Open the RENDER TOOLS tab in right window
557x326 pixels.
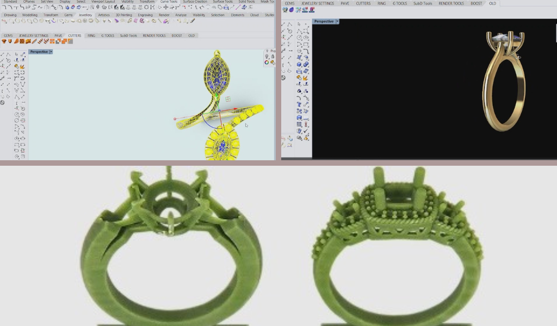451,3
